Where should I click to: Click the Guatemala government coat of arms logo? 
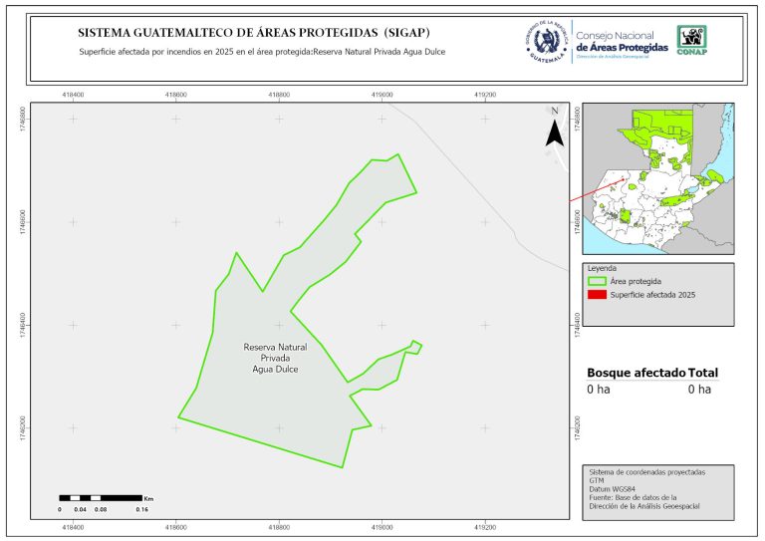[544, 43]
